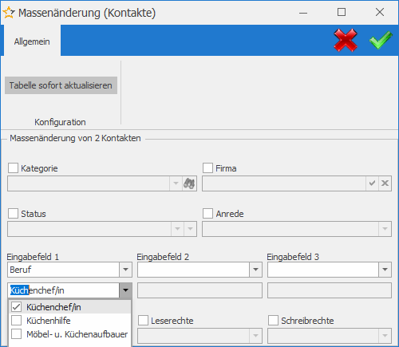This screenshot has width=399, height=347.
Task: Check the Küchenhilfe option in the list
Action: (x=16, y=321)
